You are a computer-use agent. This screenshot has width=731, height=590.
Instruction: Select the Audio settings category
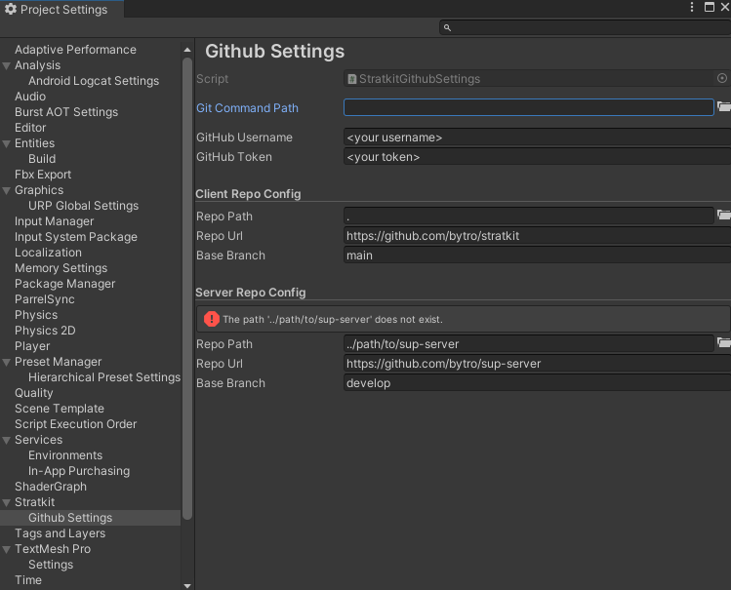click(x=30, y=97)
